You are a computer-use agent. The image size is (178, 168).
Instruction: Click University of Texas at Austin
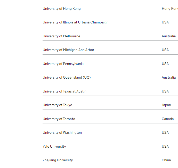click(64, 91)
